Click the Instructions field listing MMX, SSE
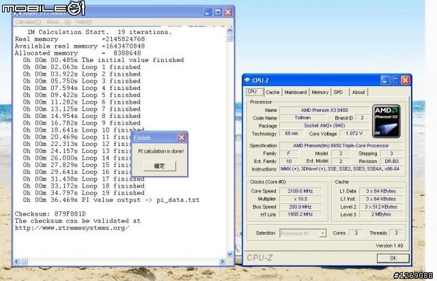Image resolution: width=437 pixels, height=281 pixels. pyautogui.click(x=341, y=168)
